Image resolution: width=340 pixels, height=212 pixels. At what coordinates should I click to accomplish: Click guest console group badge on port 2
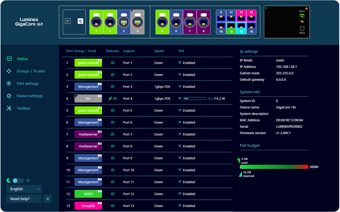click(88, 75)
